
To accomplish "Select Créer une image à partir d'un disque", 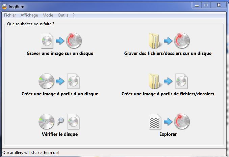I will pos(60,94).
